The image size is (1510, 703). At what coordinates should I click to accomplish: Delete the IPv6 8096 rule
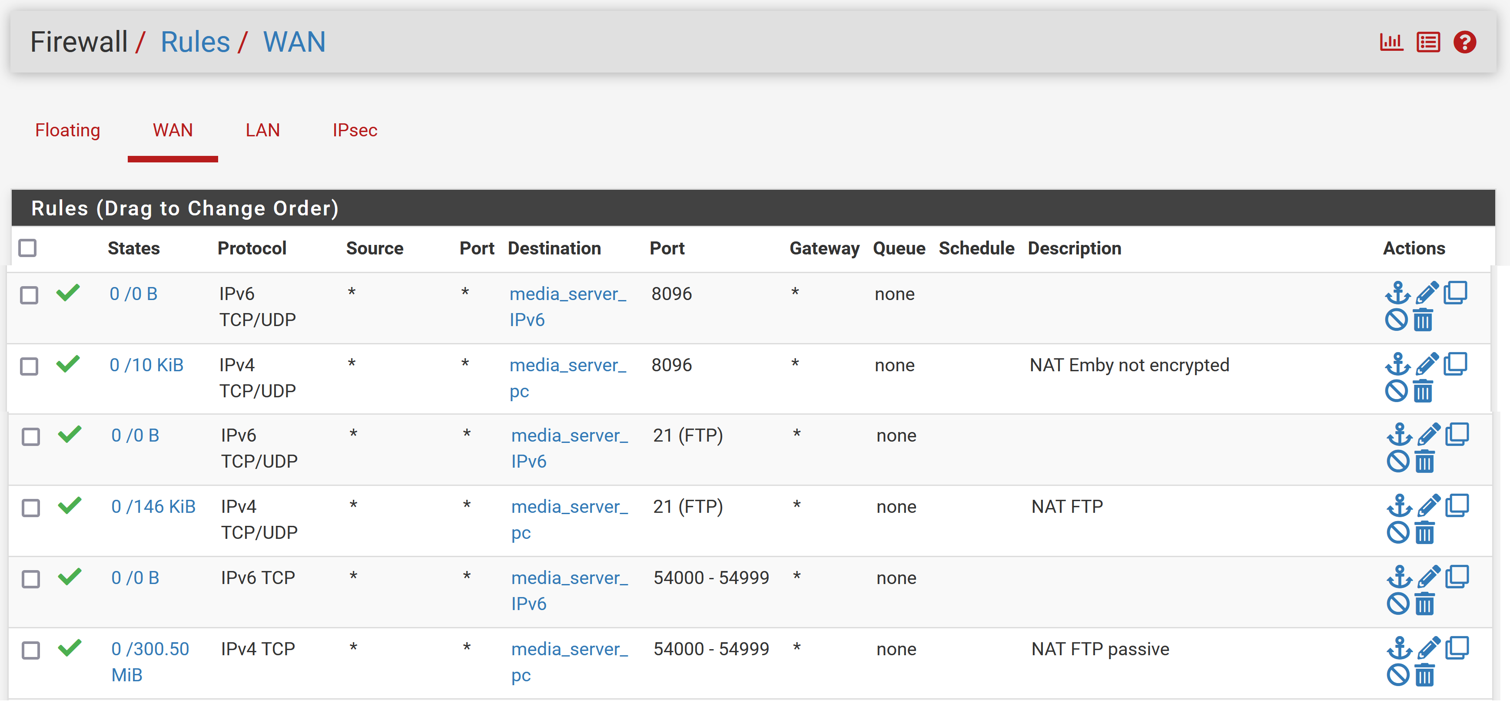pos(1423,320)
